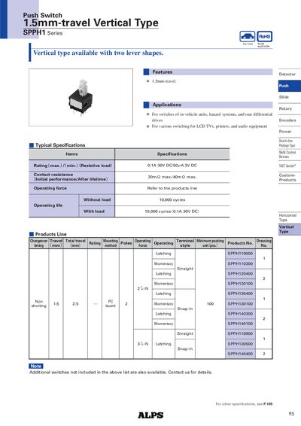Click page number 95

click(x=291, y=414)
